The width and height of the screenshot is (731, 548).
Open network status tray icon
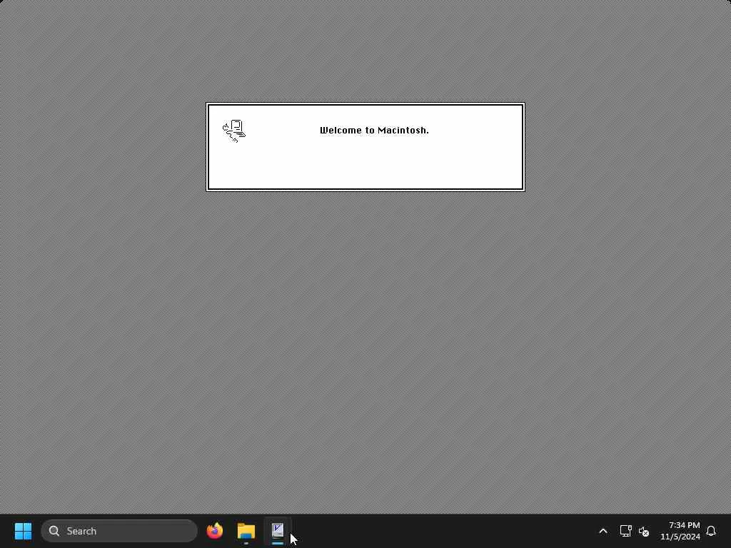625,531
